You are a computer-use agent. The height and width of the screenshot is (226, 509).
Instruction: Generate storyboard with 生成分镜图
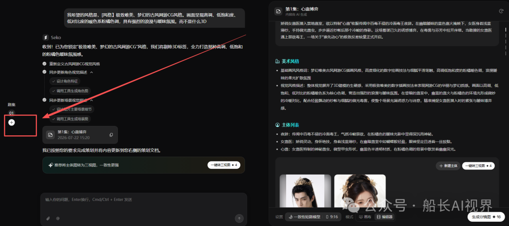[485, 217]
